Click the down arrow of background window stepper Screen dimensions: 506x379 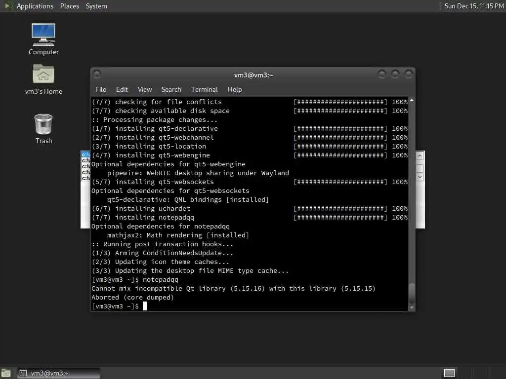[x=420, y=177]
